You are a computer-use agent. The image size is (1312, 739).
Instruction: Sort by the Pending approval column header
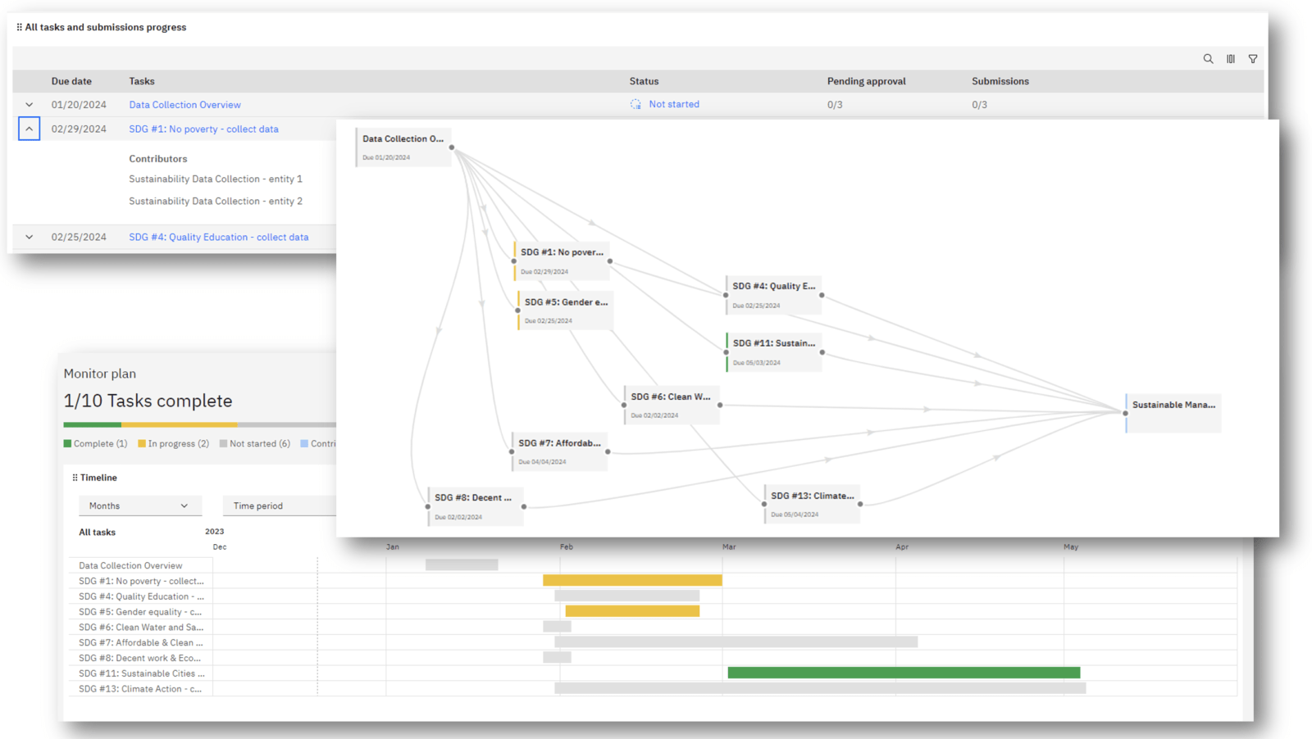tap(866, 81)
